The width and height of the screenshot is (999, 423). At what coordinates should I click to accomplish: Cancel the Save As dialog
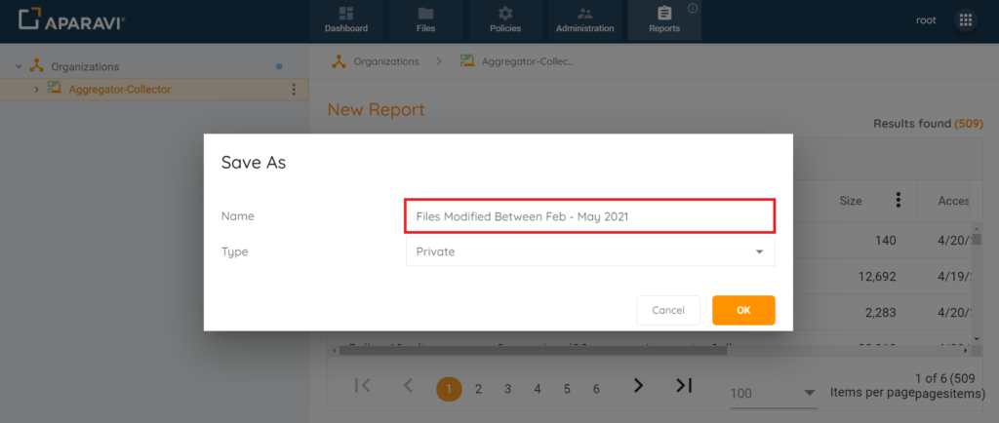click(x=668, y=310)
